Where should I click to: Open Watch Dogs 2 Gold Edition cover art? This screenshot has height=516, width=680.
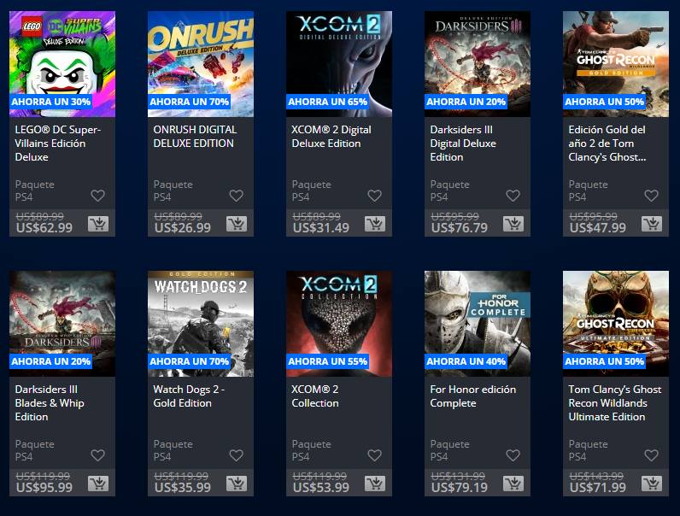(x=201, y=324)
